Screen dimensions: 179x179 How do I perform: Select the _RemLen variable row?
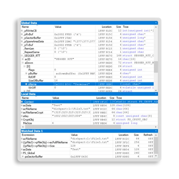pos(87,48)
